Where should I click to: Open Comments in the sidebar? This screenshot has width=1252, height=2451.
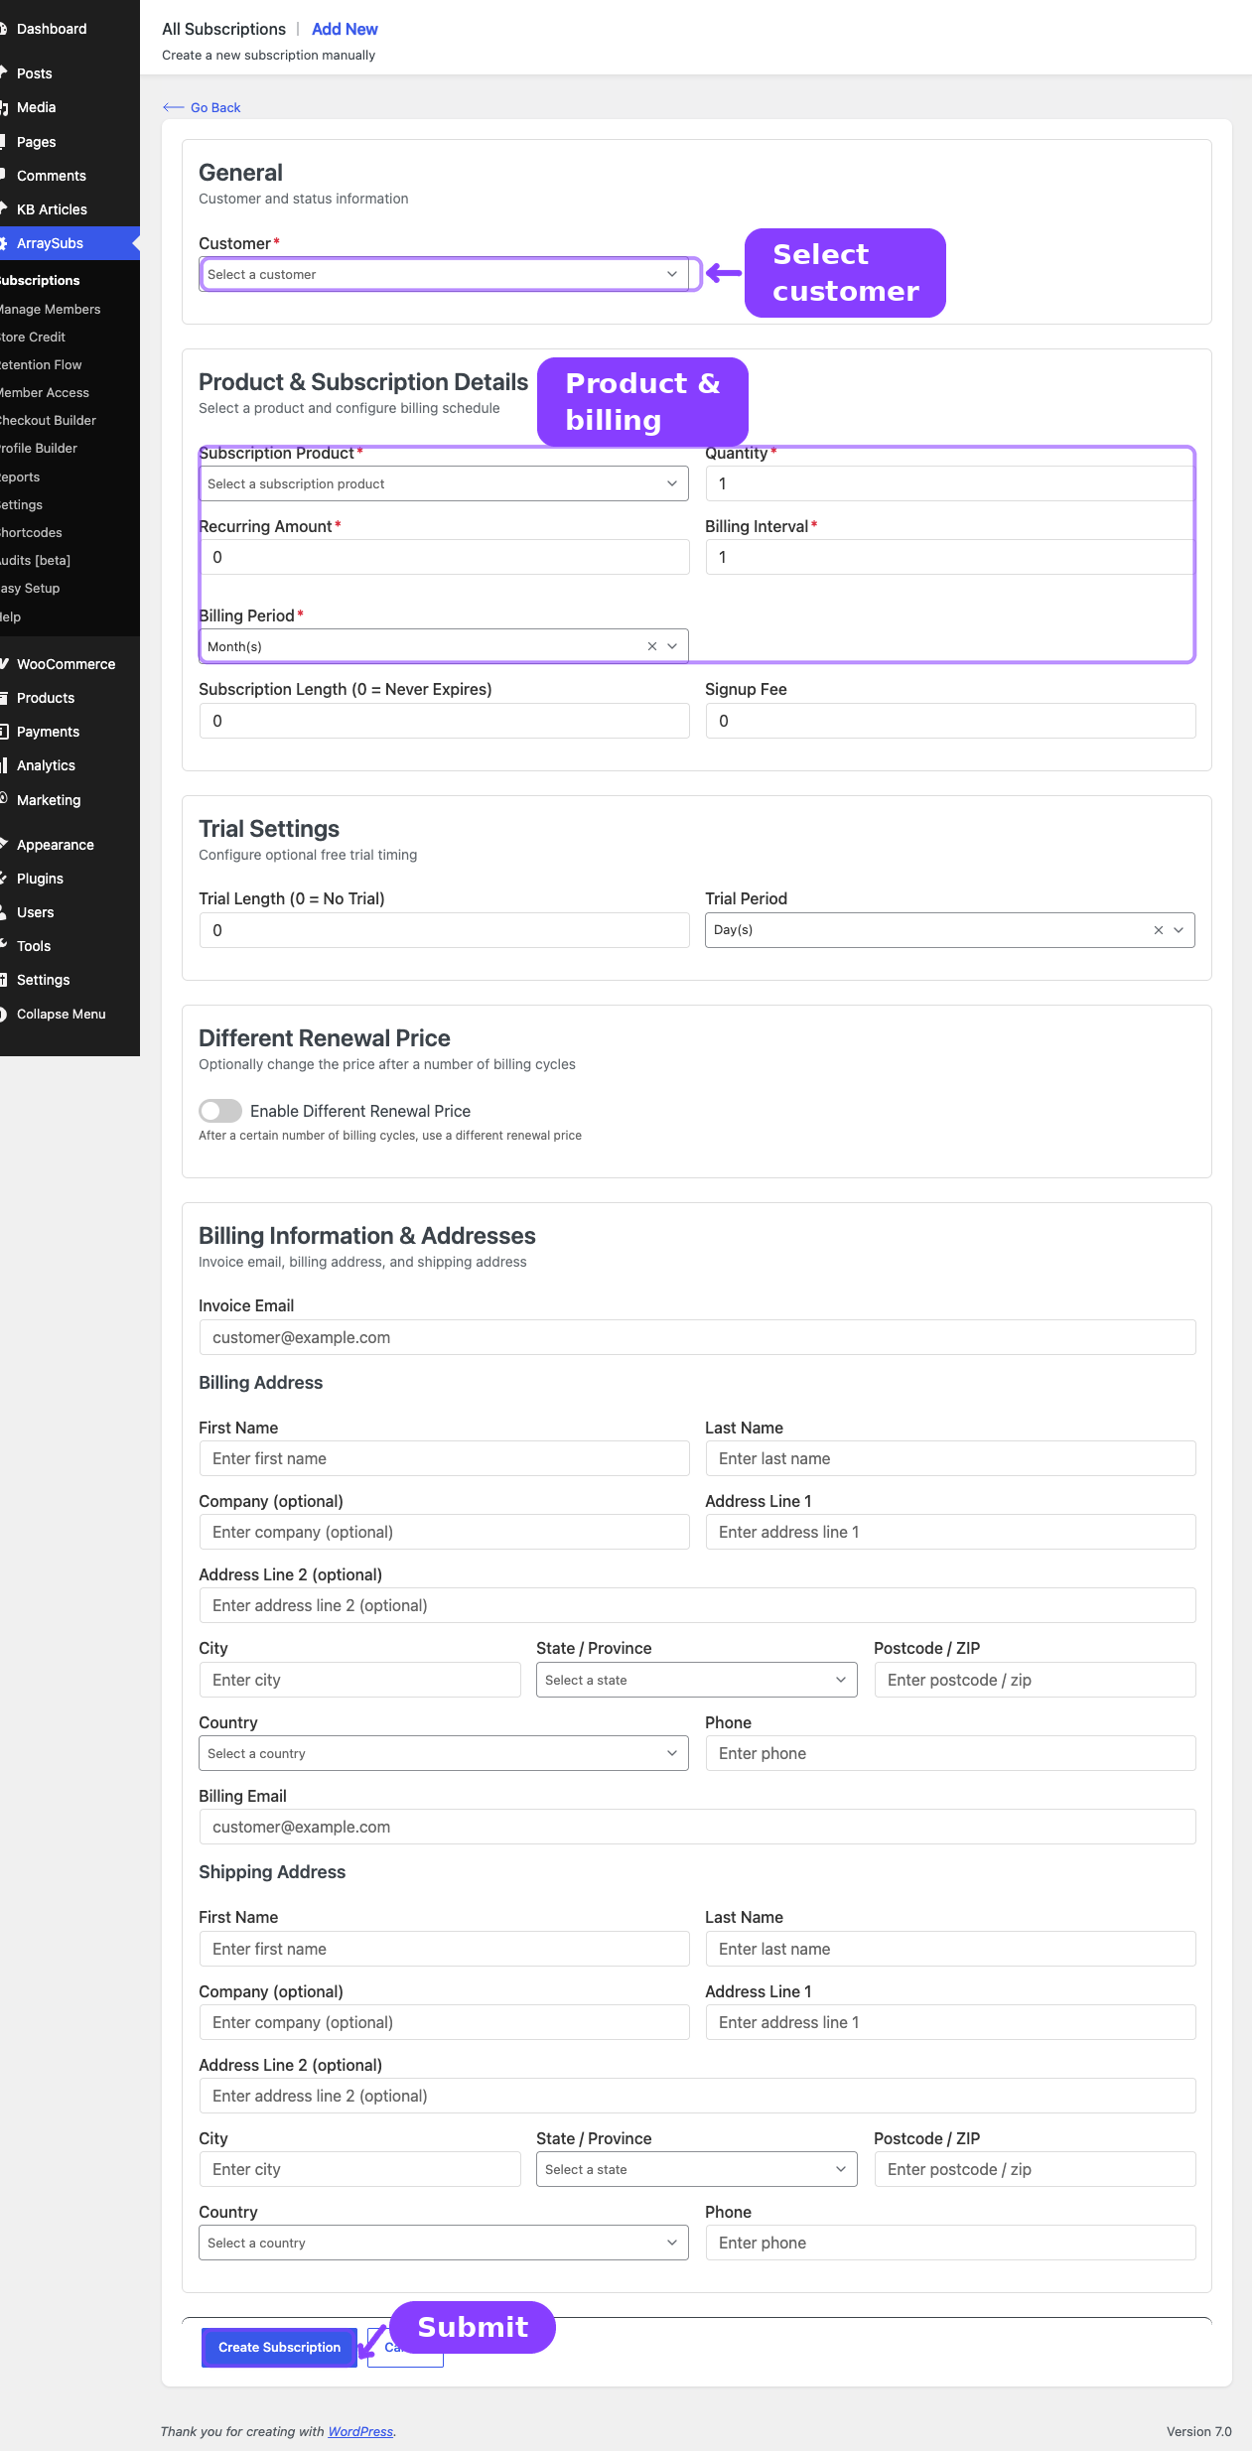point(52,176)
